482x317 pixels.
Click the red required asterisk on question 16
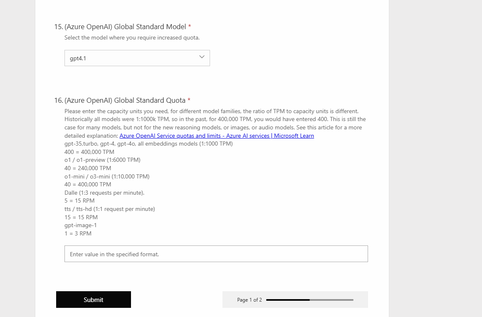point(189,100)
